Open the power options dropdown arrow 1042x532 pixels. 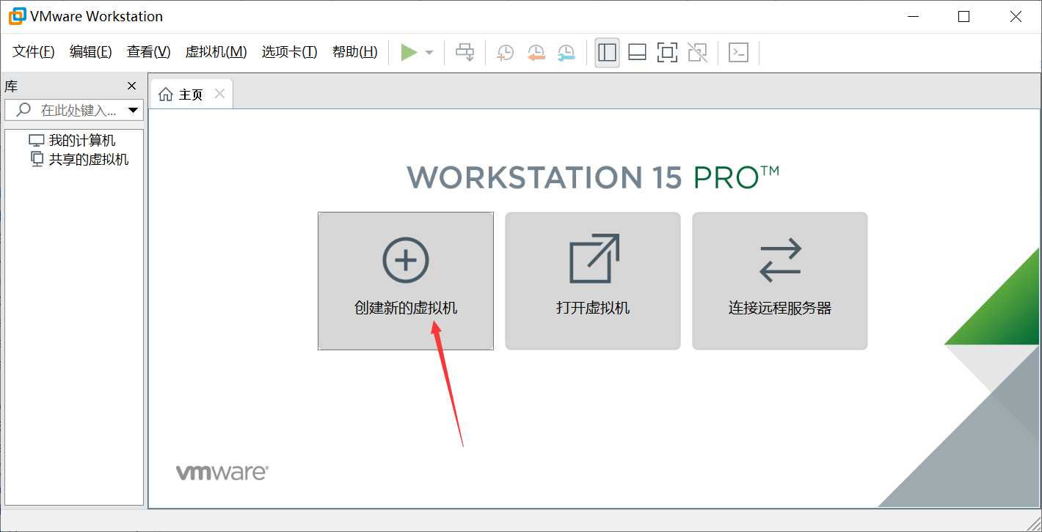tap(429, 53)
